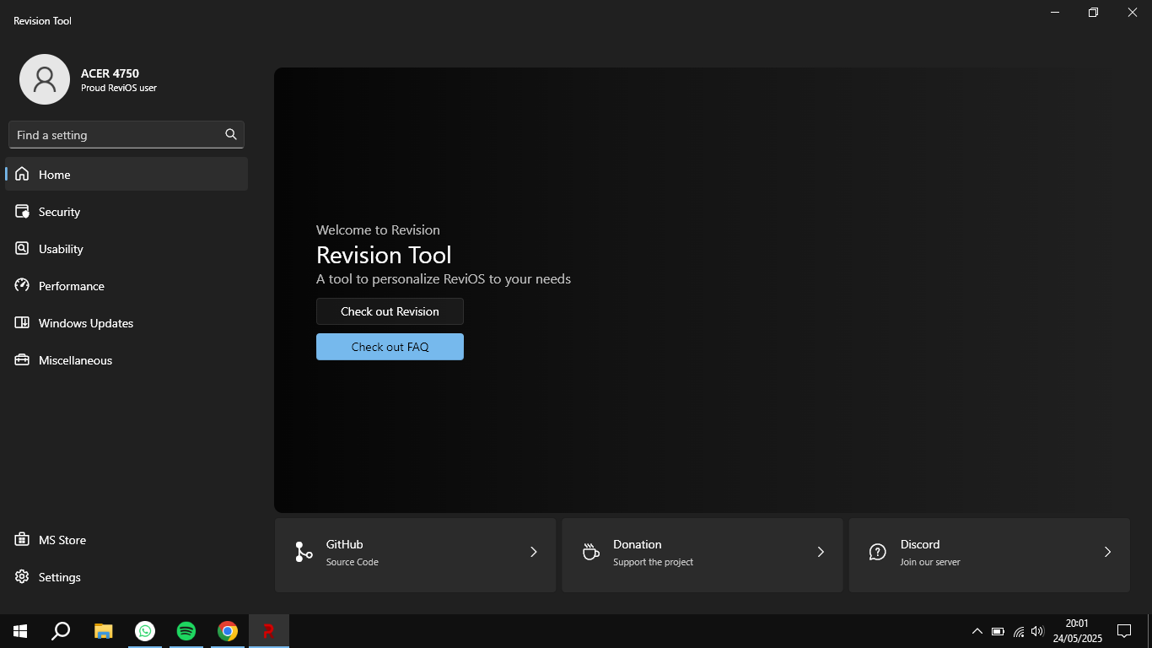Click the Settings gear icon in sidebar

click(x=22, y=576)
